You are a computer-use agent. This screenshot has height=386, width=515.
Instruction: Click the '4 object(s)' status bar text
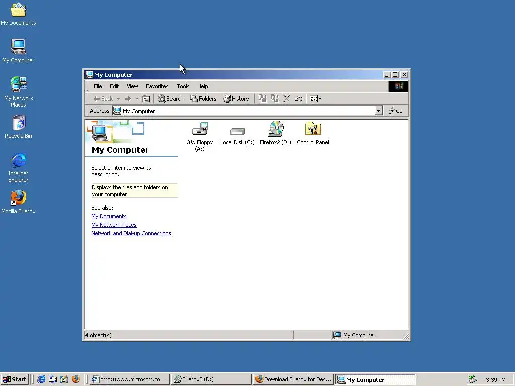99,335
